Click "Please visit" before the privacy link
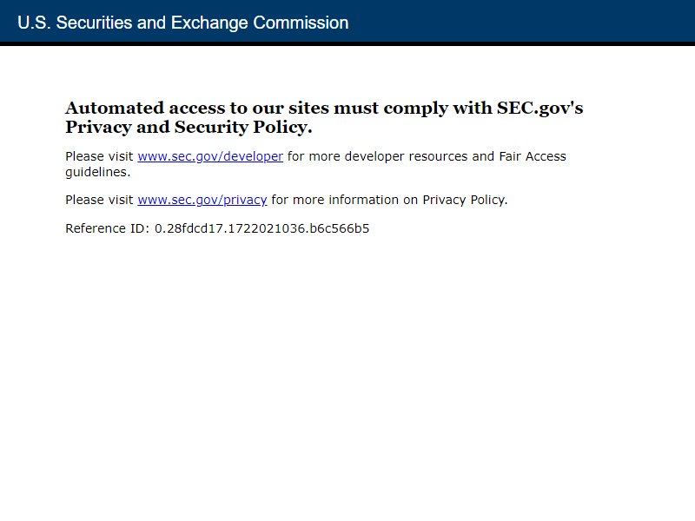 pos(99,200)
